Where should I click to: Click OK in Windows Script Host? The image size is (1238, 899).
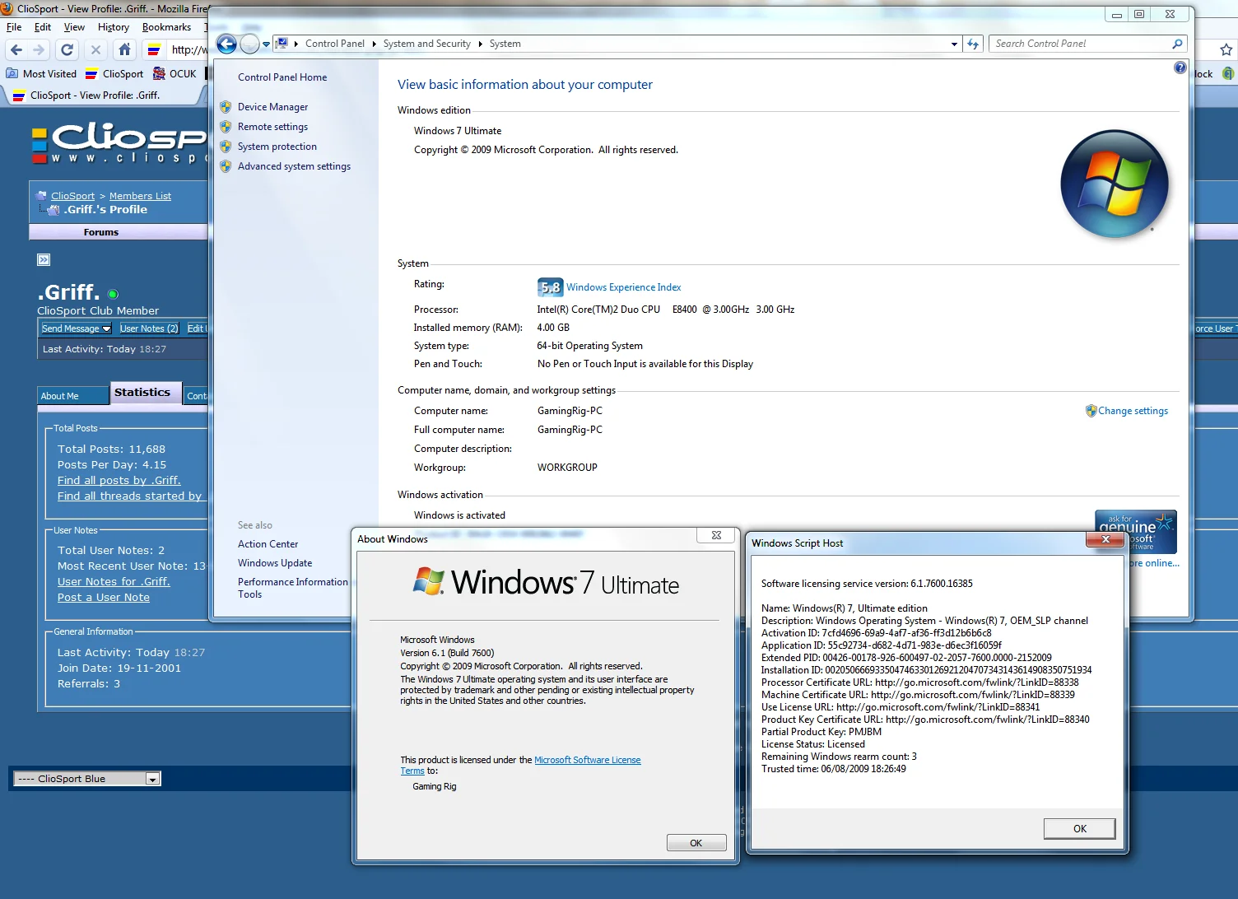pyautogui.click(x=1080, y=829)
